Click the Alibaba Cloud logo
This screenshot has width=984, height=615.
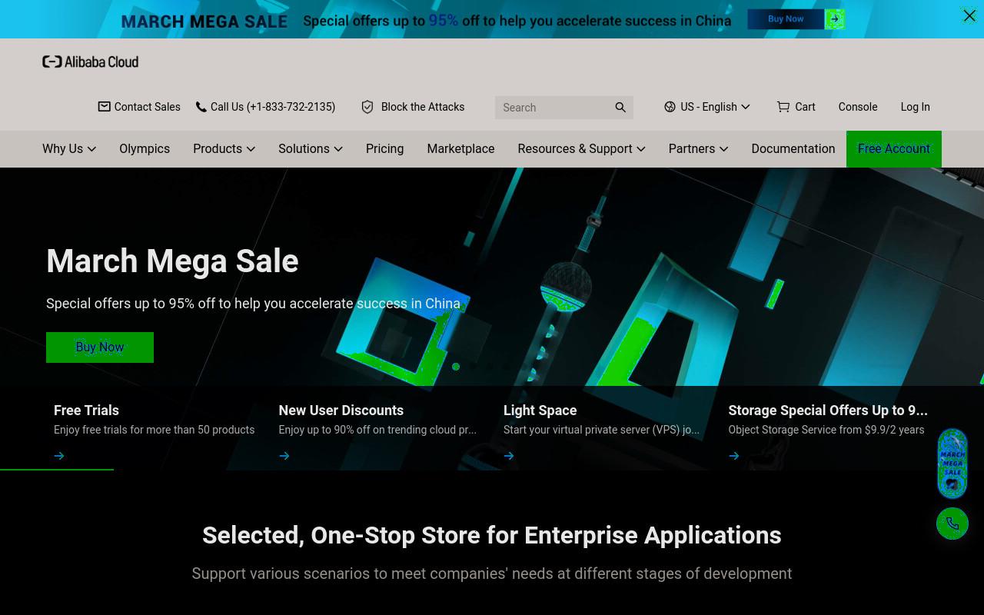tap(91, 61)
